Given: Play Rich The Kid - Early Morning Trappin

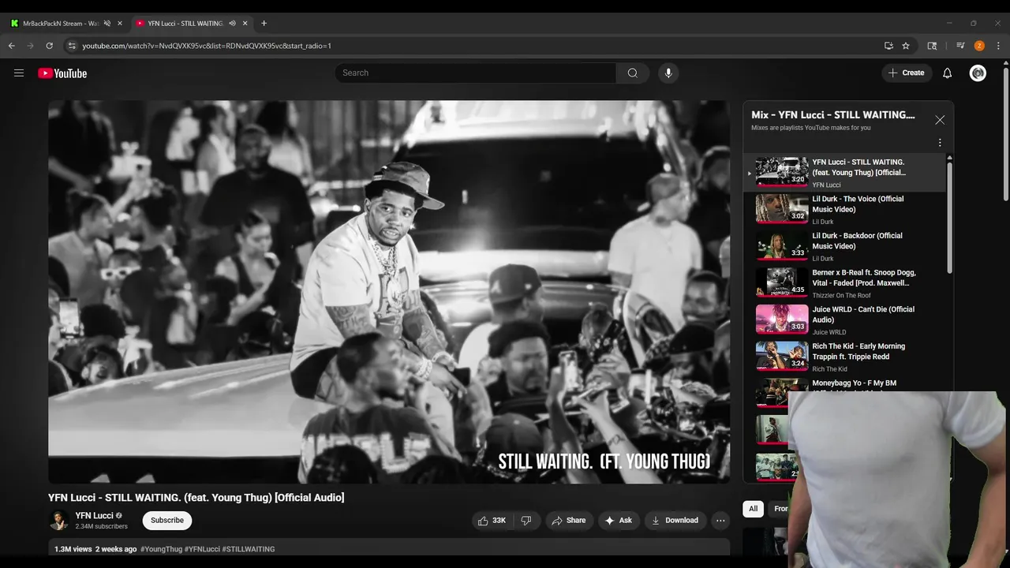Looking at the screenshot, I should coord(844,357).
